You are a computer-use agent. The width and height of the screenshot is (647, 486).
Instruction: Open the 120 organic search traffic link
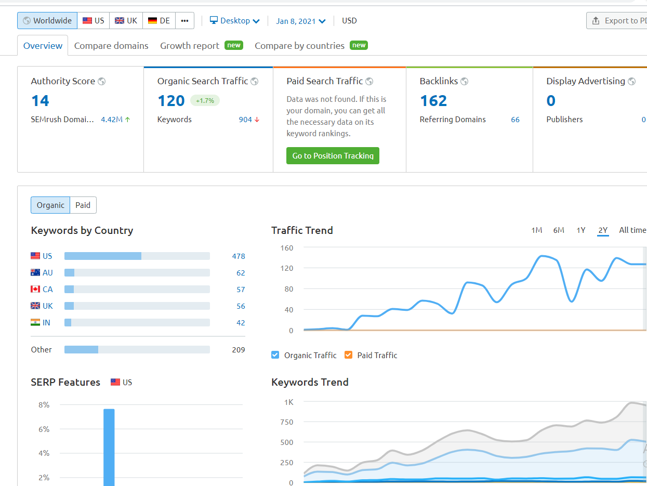point(171,100)
